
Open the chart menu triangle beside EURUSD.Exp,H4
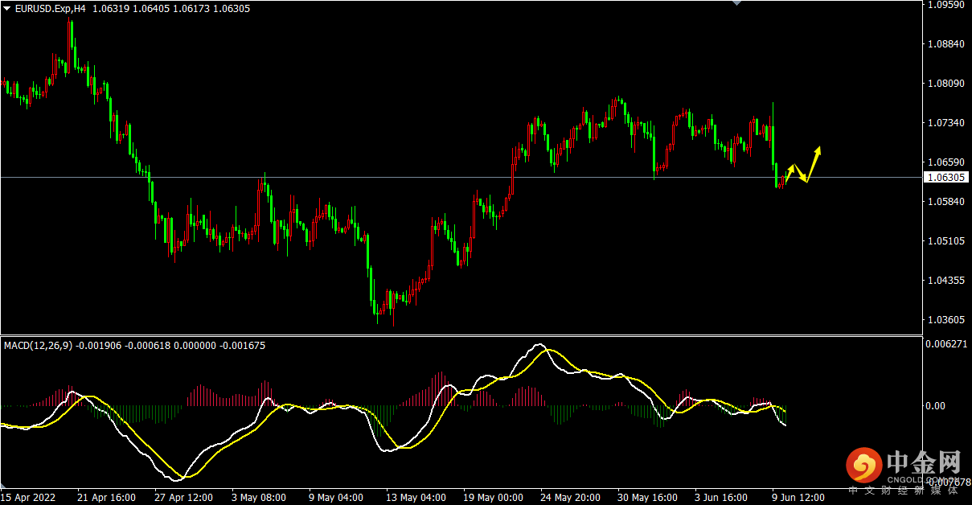(x=7, y=8)
